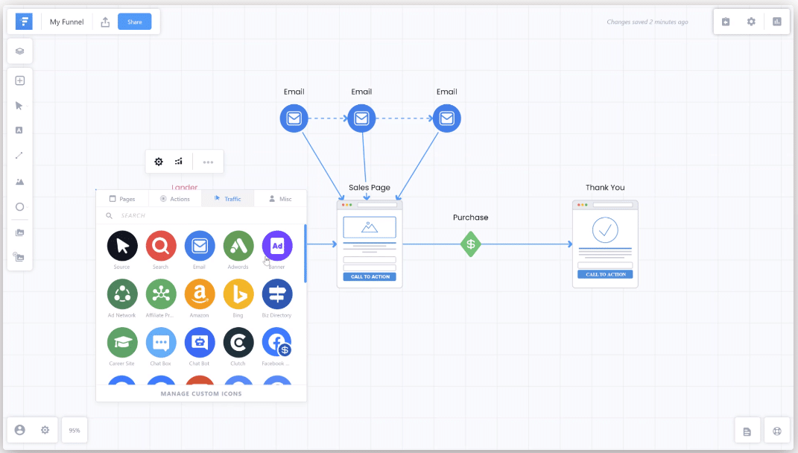Select the Banner Ad icon
Viewport: 798px width, 453px height.
(277, 246)
